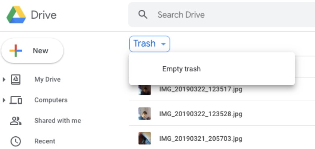Click the Recent clock icon
This screenshot has width=315, height=149.
coord(16,141)
